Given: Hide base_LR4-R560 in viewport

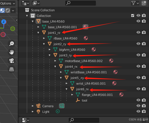Looking at the screenshot, I should pos(138,21).
